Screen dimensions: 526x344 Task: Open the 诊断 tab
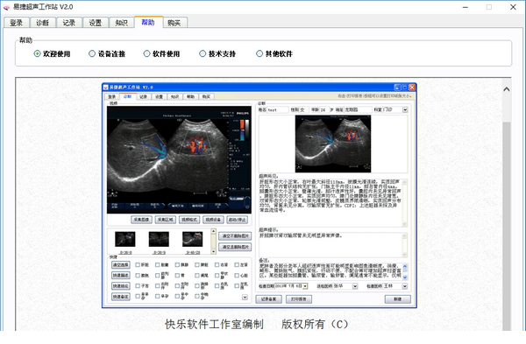(x=42, y=23)
